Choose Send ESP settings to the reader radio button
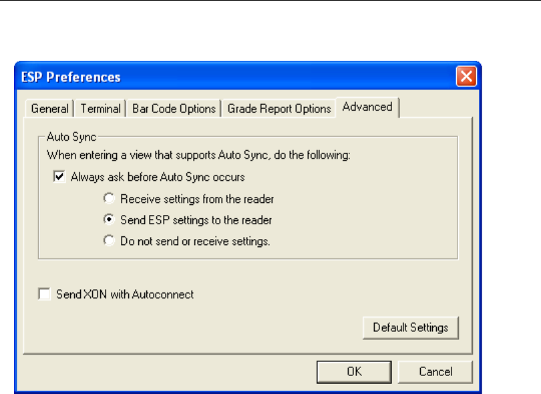Viewport: 541px width, 394px height. point(109,220)
